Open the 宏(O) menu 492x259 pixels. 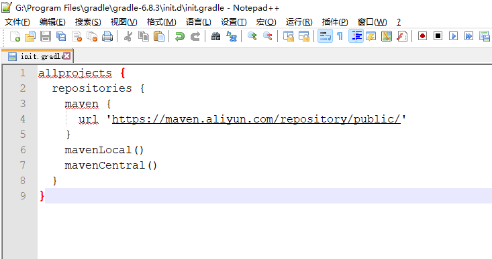coord(266,22)
